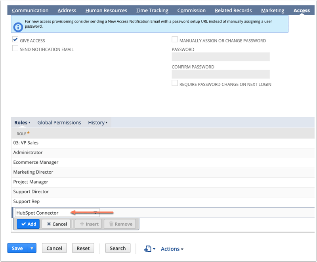Click the Search button
The image size is (317, 262).
[x=118, y=249]
